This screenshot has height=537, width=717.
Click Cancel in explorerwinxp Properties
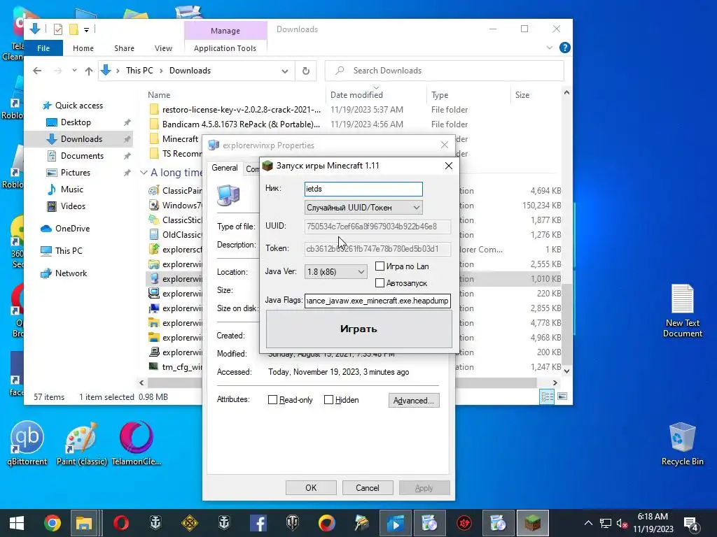point(367,487)
